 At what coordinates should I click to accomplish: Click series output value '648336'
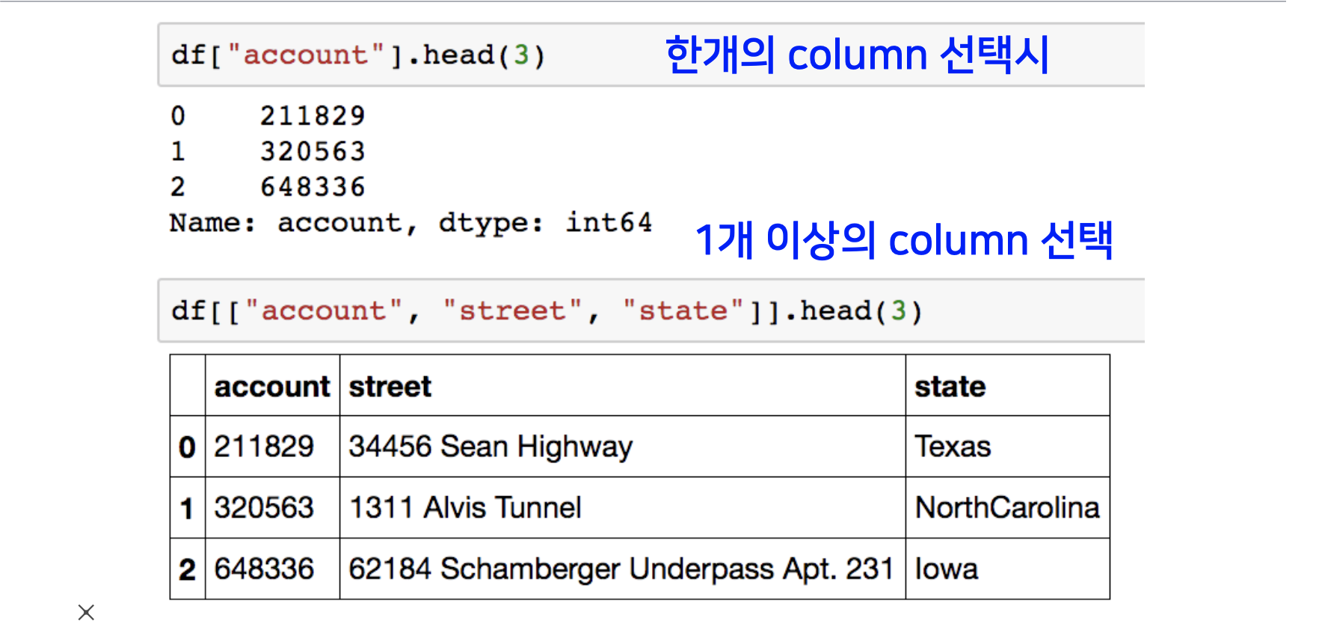pyautogui.click(x=313, y=187)
